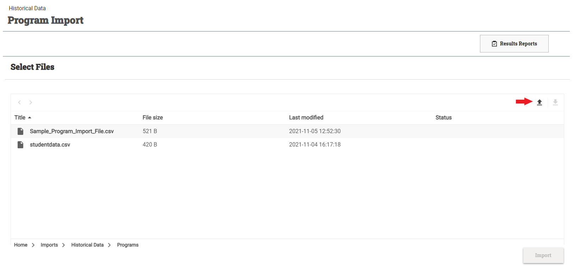Click the Sample_Program_Import_File.csv file icon
The height and width of the screenshot is (268, 573).
[20, 131]
